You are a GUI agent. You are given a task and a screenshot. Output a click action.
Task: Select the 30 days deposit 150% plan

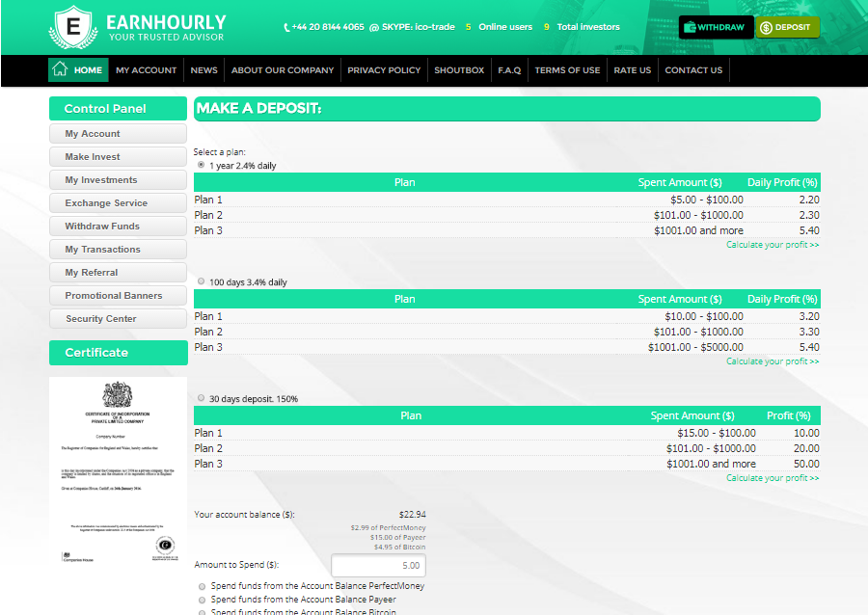pyautogui.click(x=202, y=398)
